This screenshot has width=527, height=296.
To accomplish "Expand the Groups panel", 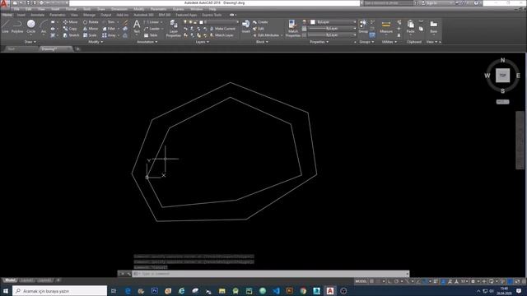I will [x=366, y=42].
